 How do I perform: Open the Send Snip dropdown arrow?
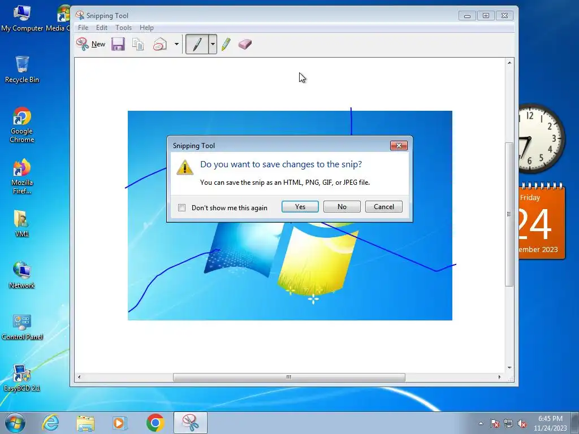(x=176, y=44)
